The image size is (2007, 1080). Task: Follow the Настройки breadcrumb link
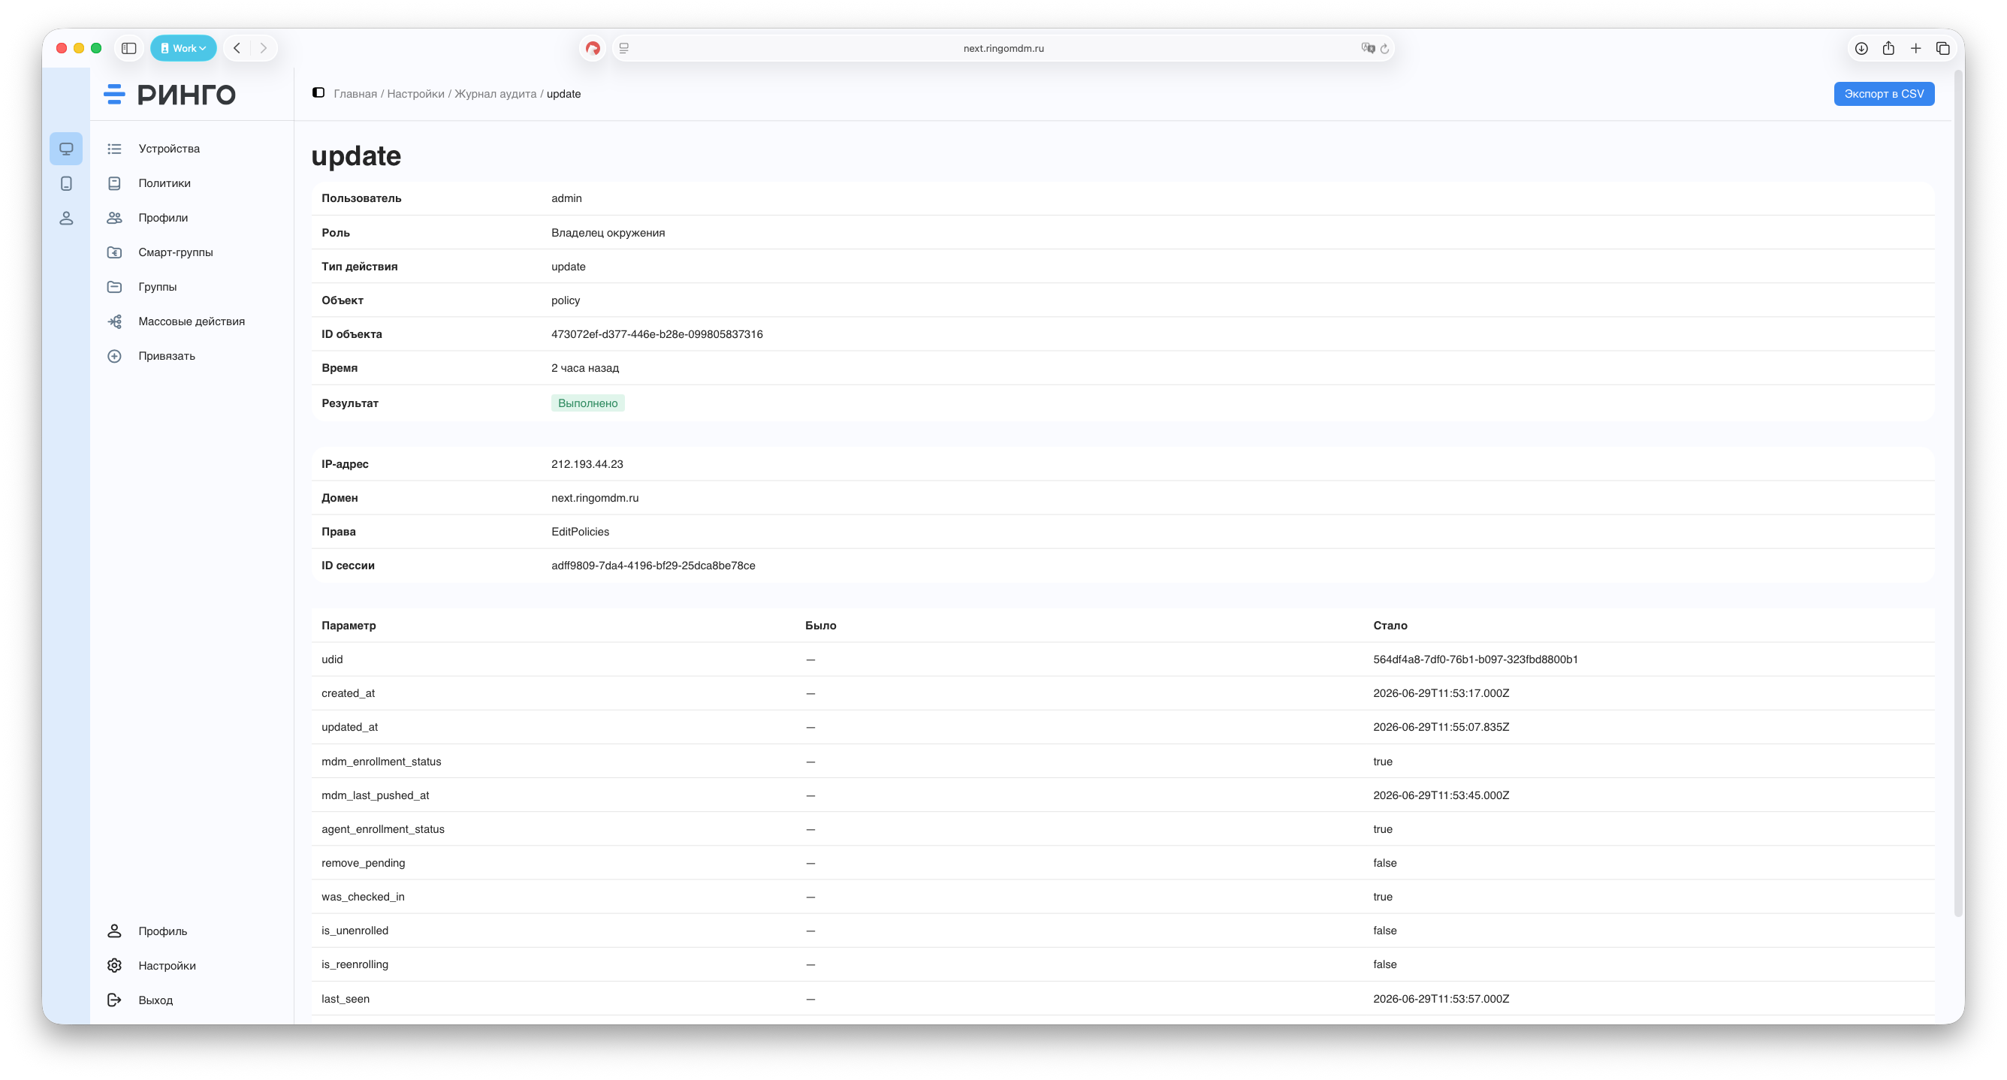pyautogui.click(x=415, y=94)
